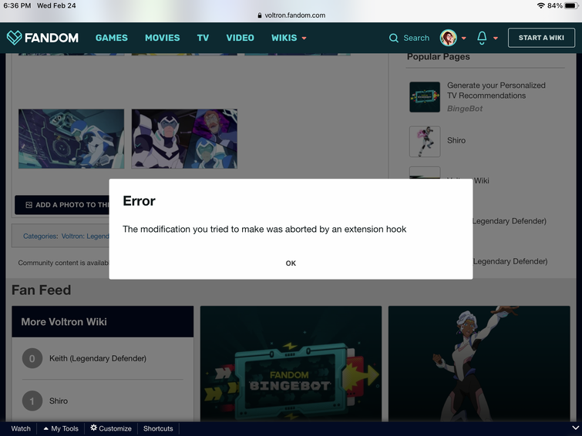Click Customize with the gear icon
This screenshot has height=436, width=582.
coord(111,428)
